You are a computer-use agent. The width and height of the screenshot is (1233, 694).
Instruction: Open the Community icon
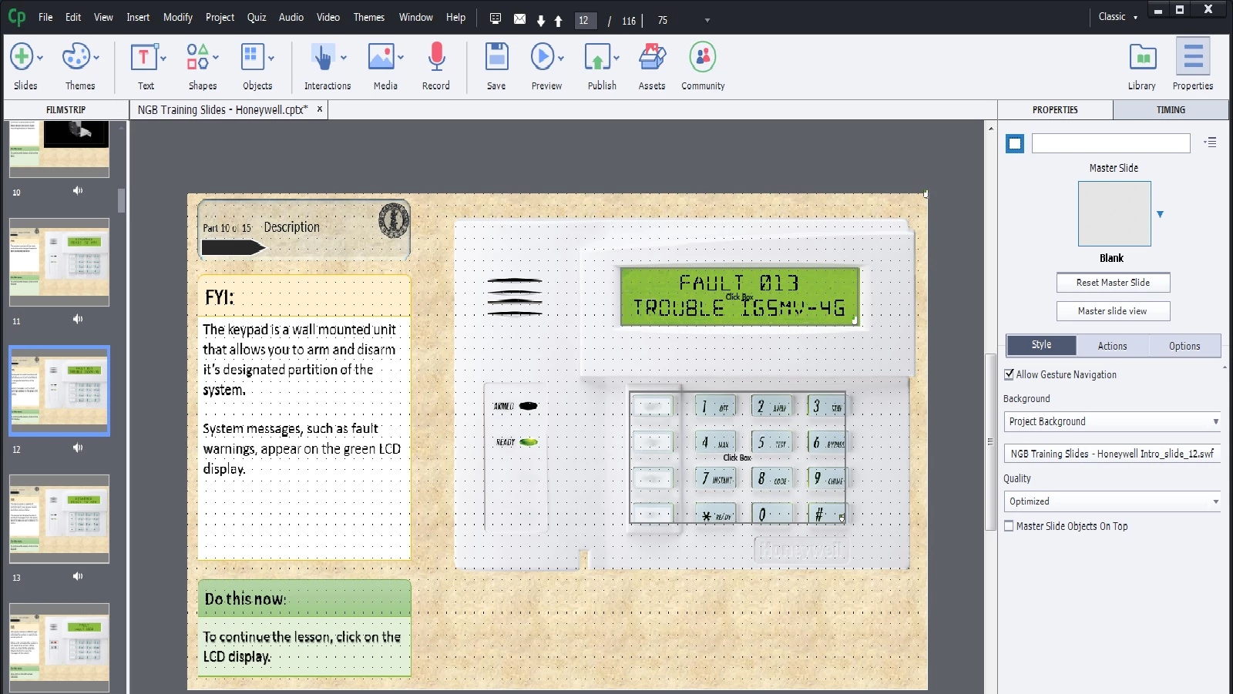[x=703, y=57]
